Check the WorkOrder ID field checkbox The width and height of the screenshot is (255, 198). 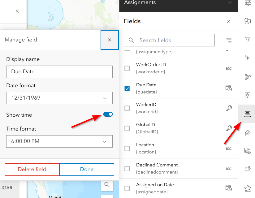click(127, 68)
